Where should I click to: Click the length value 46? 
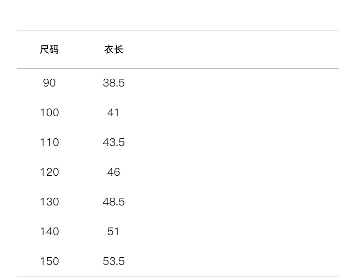(114, 172)
